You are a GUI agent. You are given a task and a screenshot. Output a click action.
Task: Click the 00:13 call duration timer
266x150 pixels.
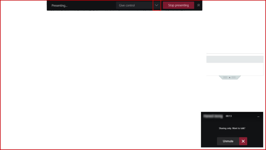coord(229,116)
